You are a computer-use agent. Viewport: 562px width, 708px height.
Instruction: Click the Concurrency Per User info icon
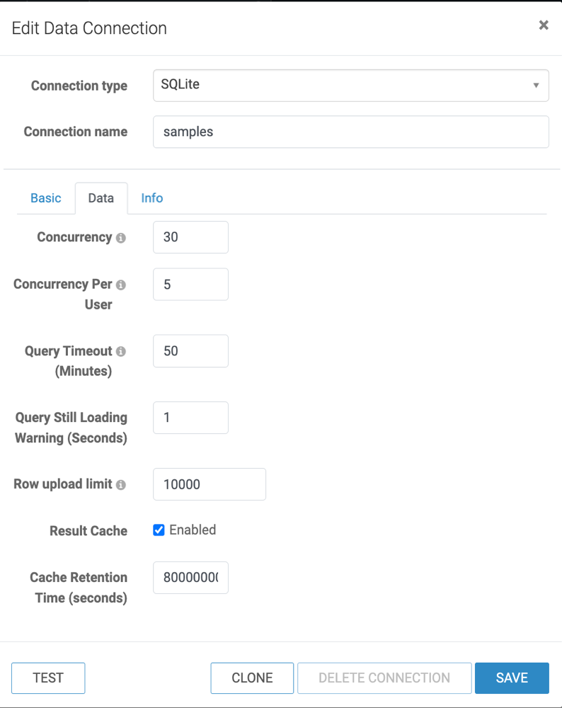point(121,285)
